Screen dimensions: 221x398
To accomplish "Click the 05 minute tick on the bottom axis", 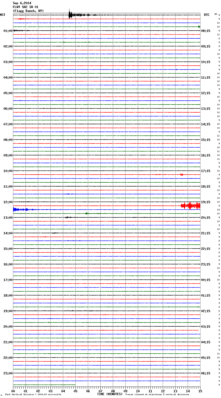I will point(75,391).
